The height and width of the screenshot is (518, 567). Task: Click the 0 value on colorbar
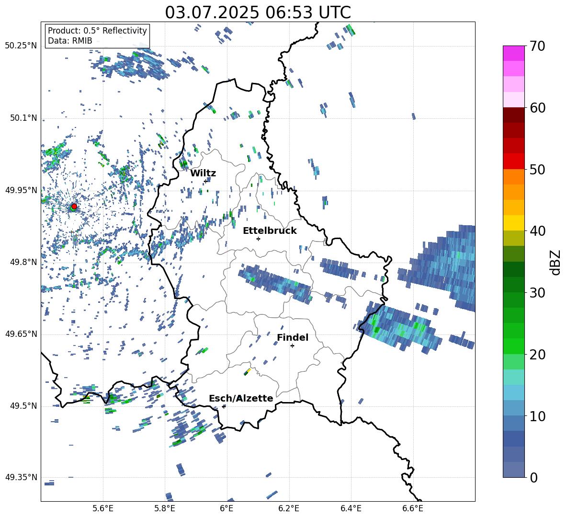(x=533, y=478)
